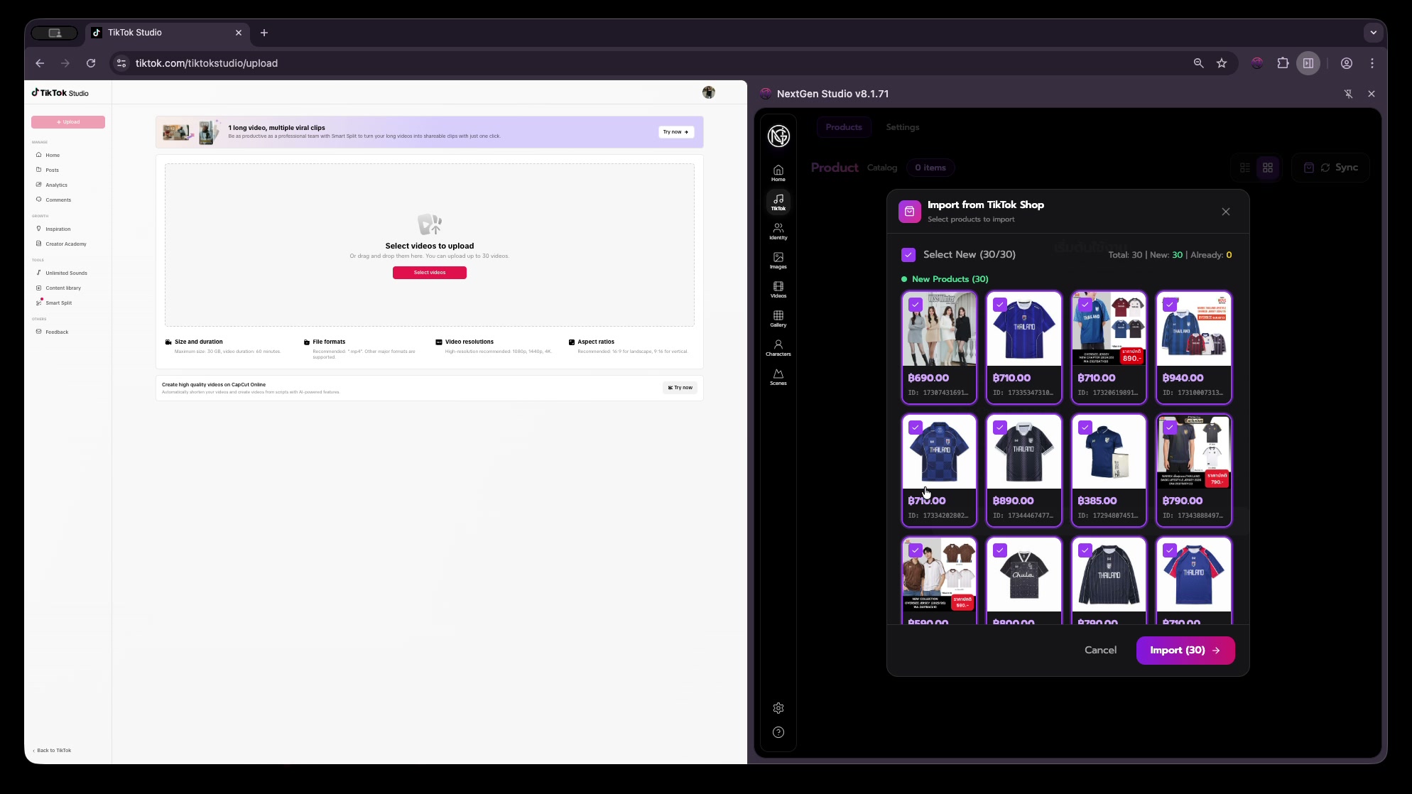Viewport: 1412px width, 794px height.
Task: Bookmark this page with the star icon
Action: (1222, 63)
